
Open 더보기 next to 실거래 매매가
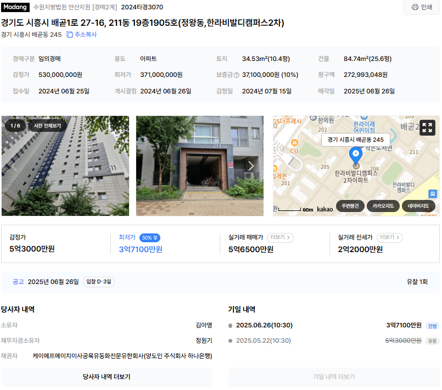[x=280, y=237]
